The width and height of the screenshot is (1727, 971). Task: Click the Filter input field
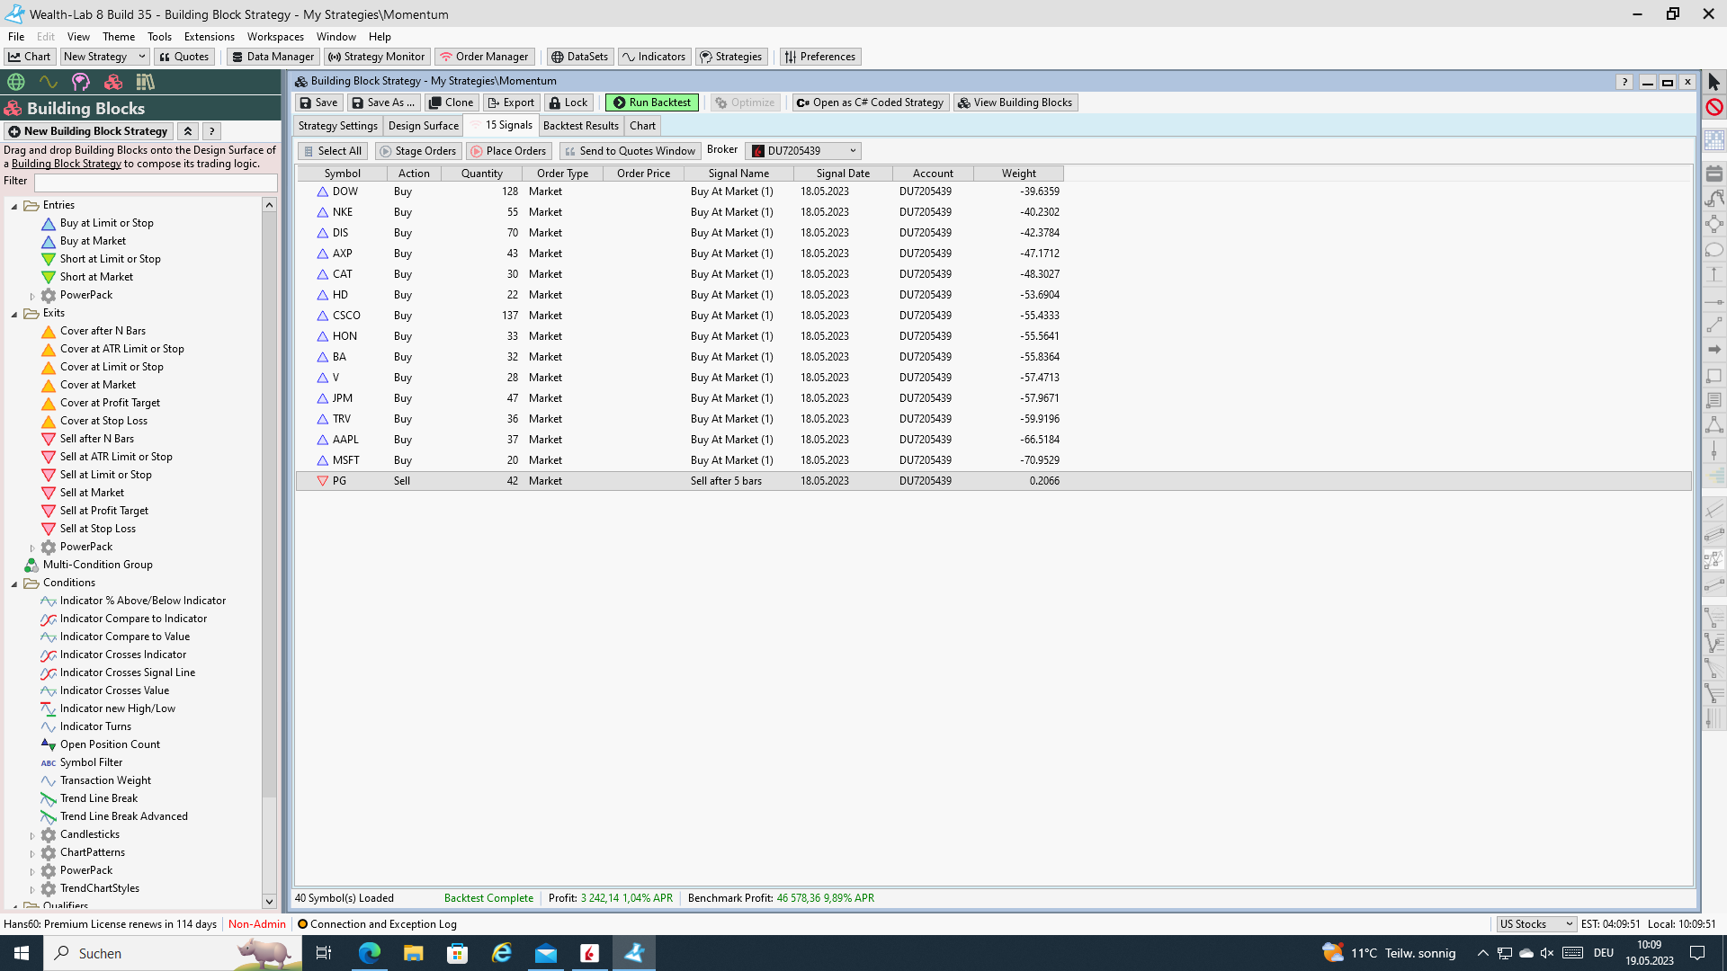click(x=156, y=183)
